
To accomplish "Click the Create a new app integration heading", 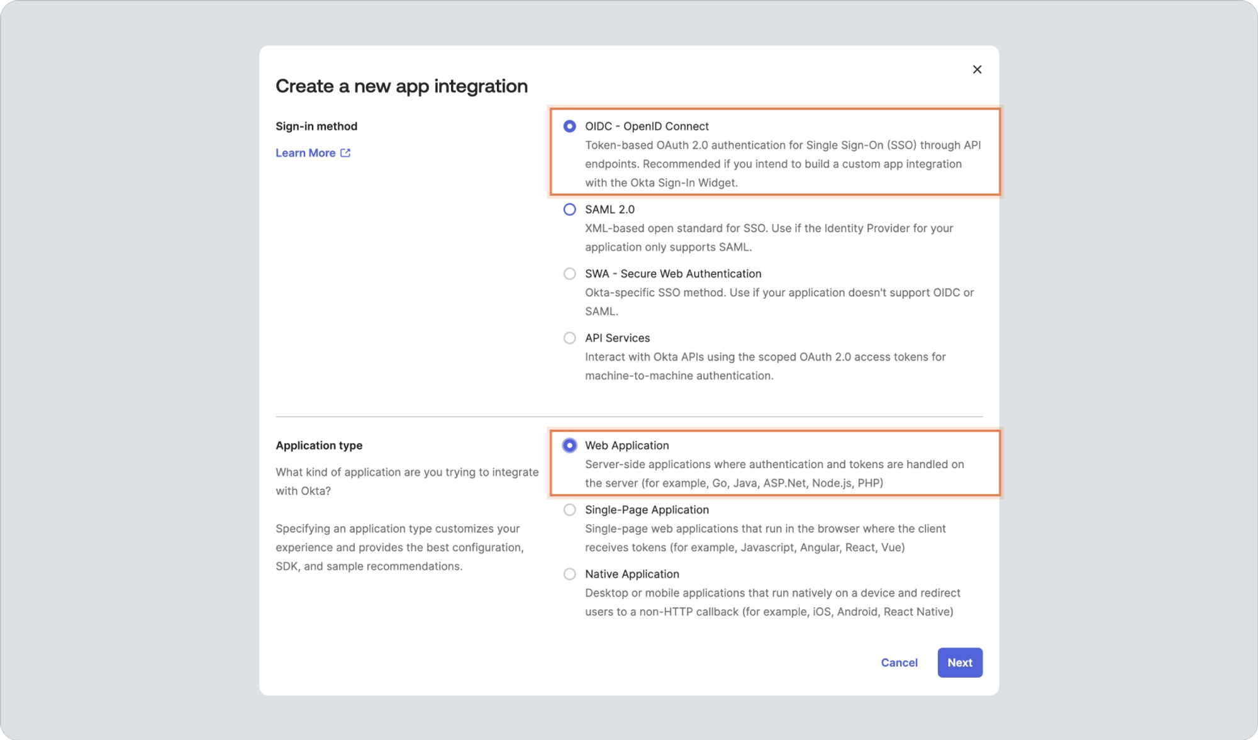I will click(x=401, y=86).
